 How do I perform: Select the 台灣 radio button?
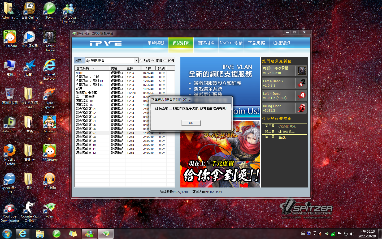tap(165, 60)
